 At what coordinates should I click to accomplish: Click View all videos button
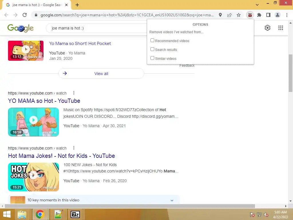point(101,74)
